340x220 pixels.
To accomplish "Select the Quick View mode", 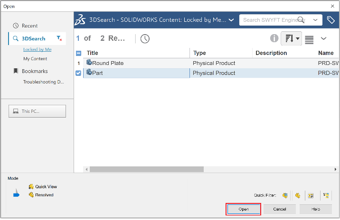I will click(43, 187).
